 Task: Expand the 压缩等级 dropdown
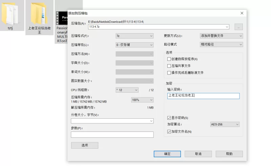coord(134,45)
